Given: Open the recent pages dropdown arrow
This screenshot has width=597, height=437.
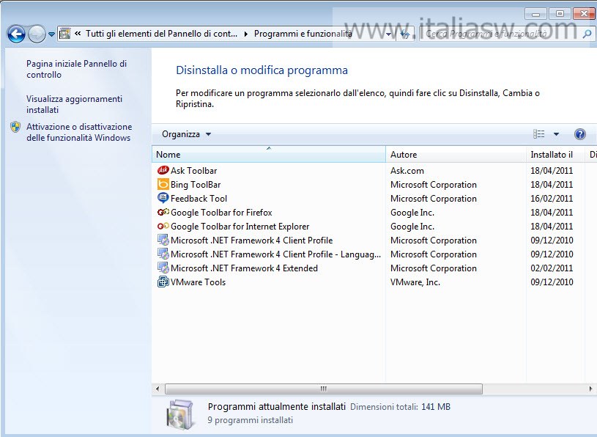Looking at the screenshot, I should point(51,34).
